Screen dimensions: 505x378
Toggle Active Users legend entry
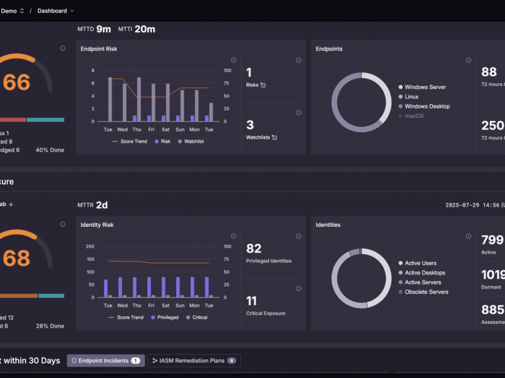(x=418, y=263)
